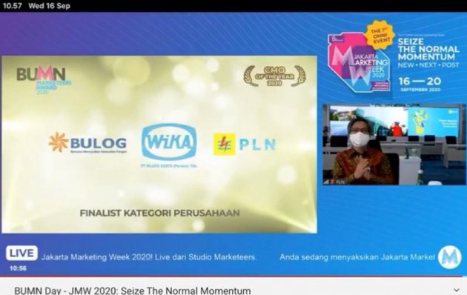
Task: Click the PLN logo
Action: tap(244, 144)
